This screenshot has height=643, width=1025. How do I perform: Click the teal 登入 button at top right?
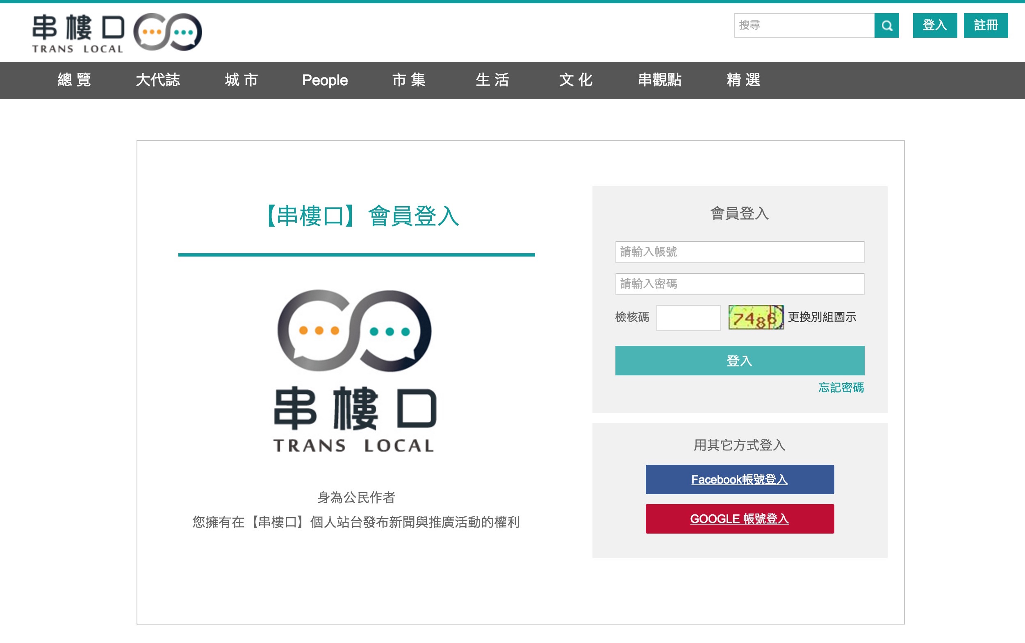click(x=934, y=26)
